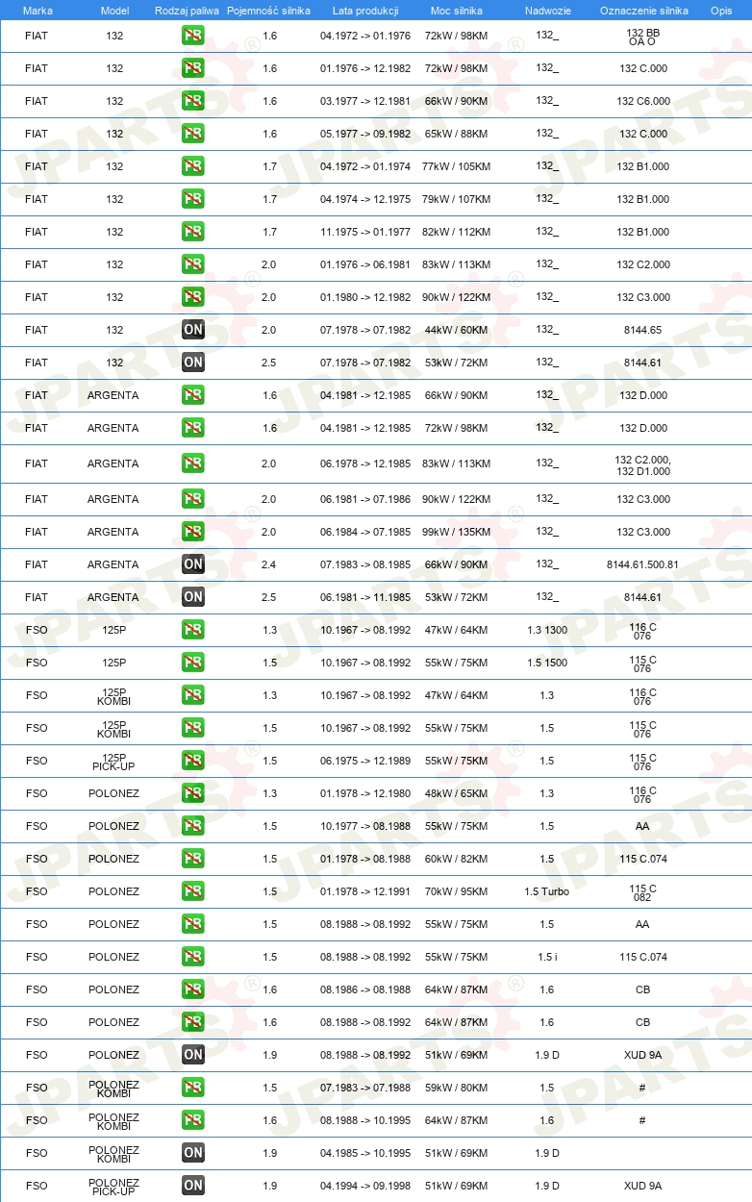Viewport: 752px width, 1202px height.
Task: Click the petrol icon in the 79kW / 107KM row
Action: pyautogui.click(x=193, y=199)
